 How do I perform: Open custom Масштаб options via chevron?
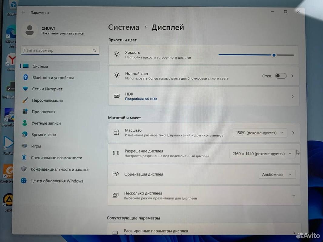(293, 133)
